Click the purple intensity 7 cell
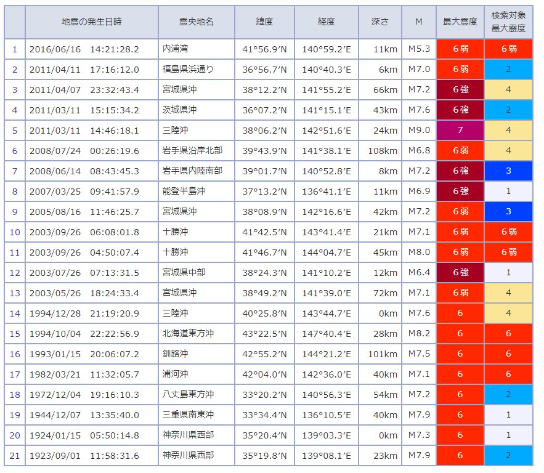 pyautogui.click(x=460, y=131)
